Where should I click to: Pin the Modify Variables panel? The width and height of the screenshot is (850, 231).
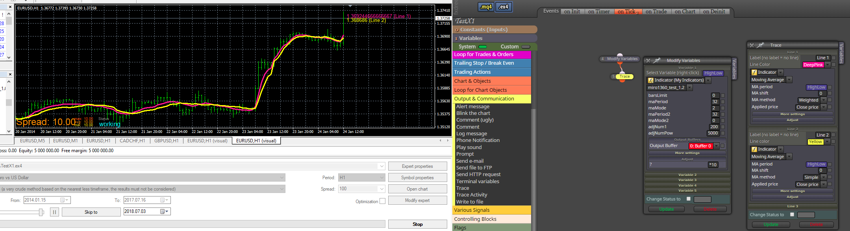(657, 60)
